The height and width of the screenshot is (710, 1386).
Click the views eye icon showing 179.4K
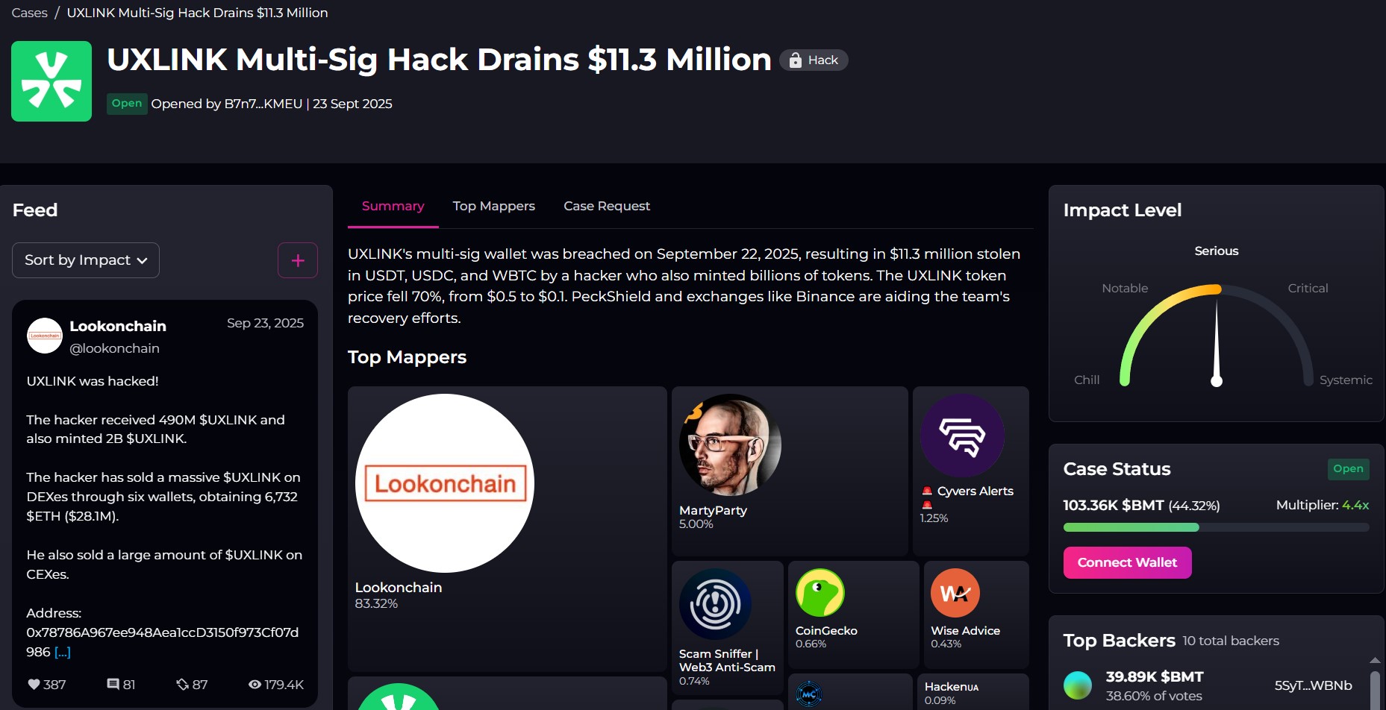tap(255, 684)
